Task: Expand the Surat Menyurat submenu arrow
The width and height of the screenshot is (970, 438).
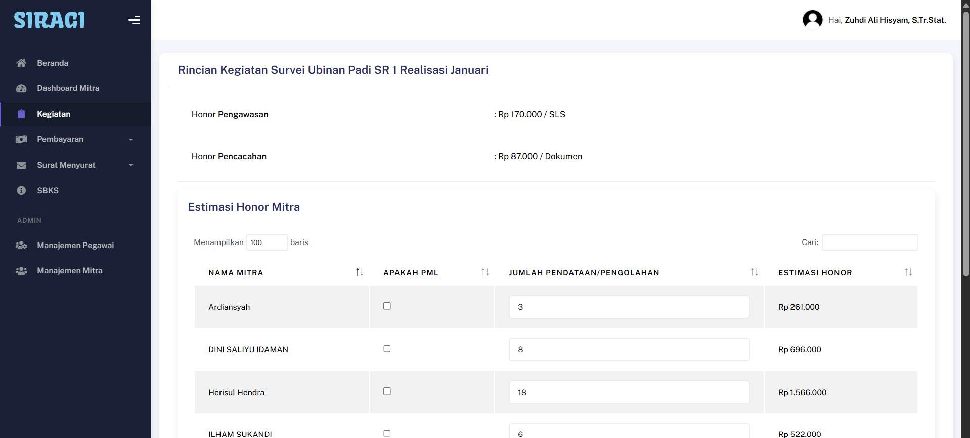Action: [x=131, y=165]
